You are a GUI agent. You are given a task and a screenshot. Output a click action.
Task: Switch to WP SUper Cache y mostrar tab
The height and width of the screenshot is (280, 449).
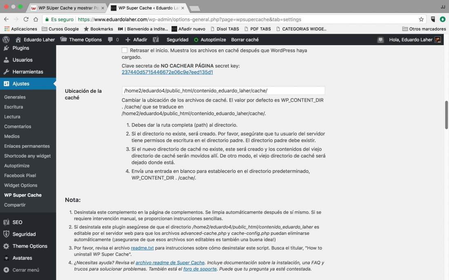click(x=68, y=8)
